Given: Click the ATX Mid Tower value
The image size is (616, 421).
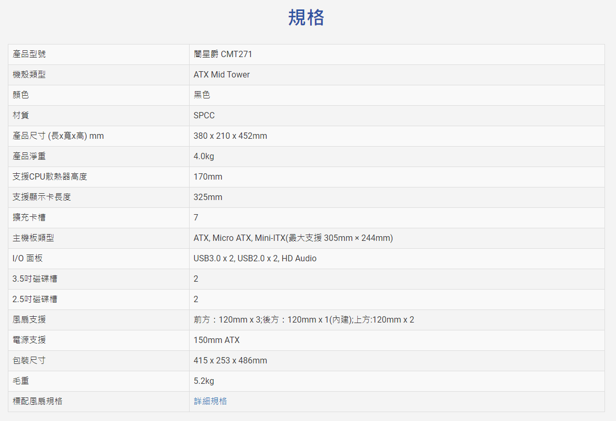Looking at the screenshot, I should tap(222, 74).
